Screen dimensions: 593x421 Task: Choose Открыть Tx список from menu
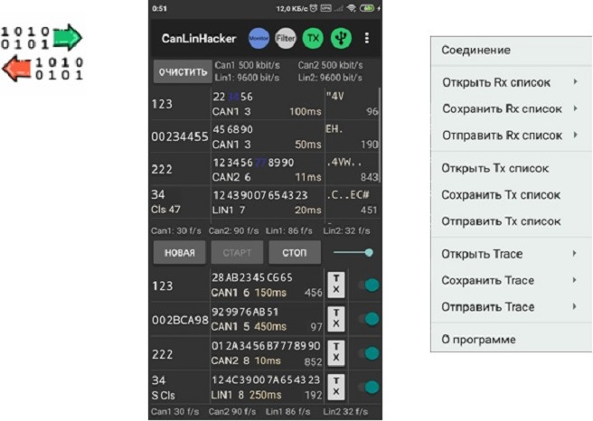(512, 168)
